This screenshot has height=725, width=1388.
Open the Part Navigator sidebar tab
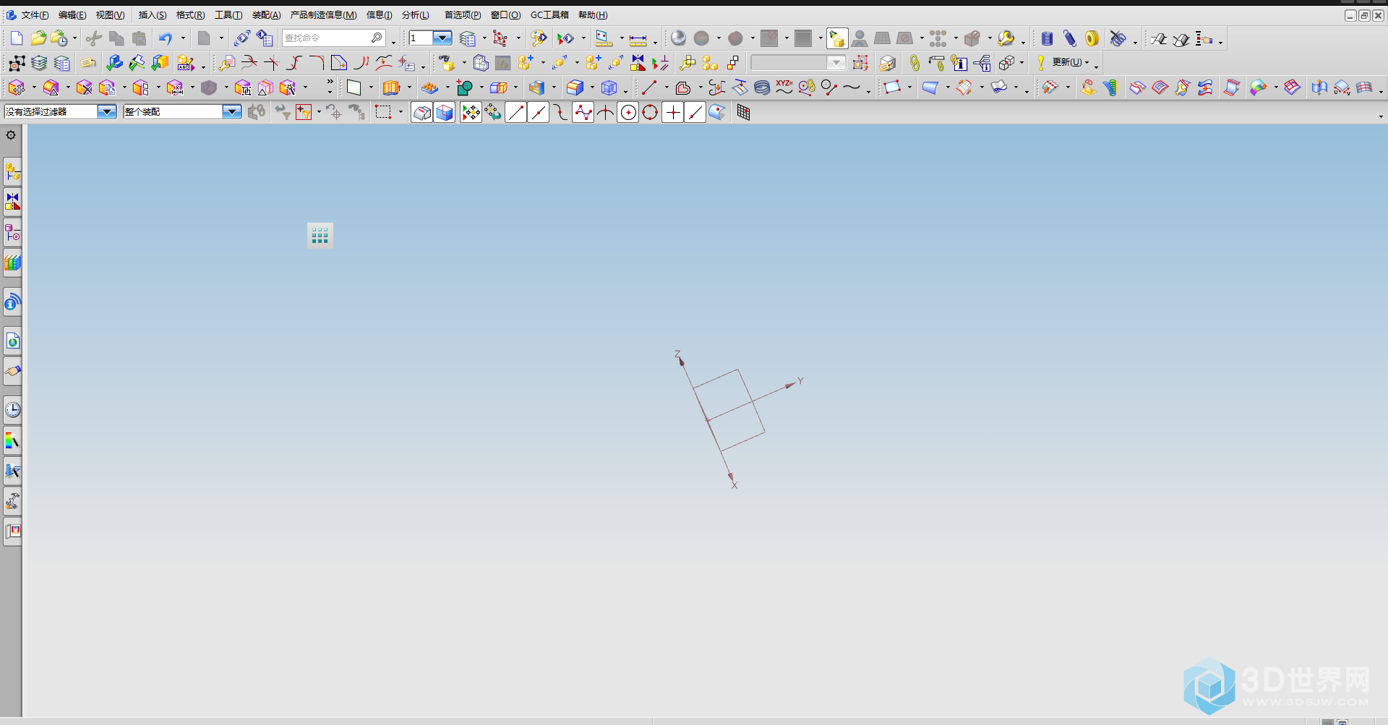coord(12,233)
